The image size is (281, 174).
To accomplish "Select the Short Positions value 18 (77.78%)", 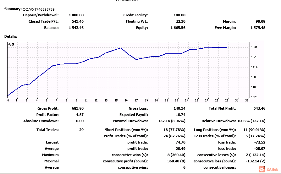I will click(x=174, y=130).
